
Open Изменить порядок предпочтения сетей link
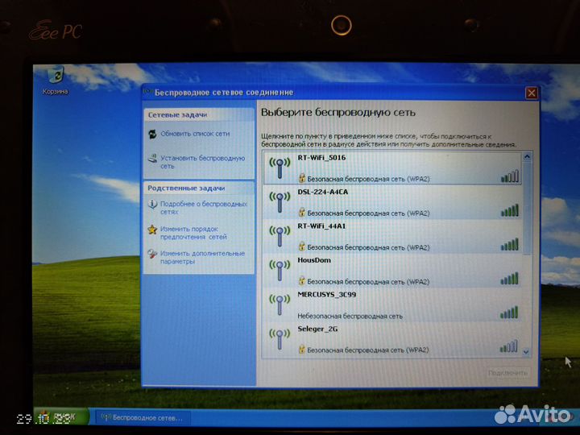(193, 233)
